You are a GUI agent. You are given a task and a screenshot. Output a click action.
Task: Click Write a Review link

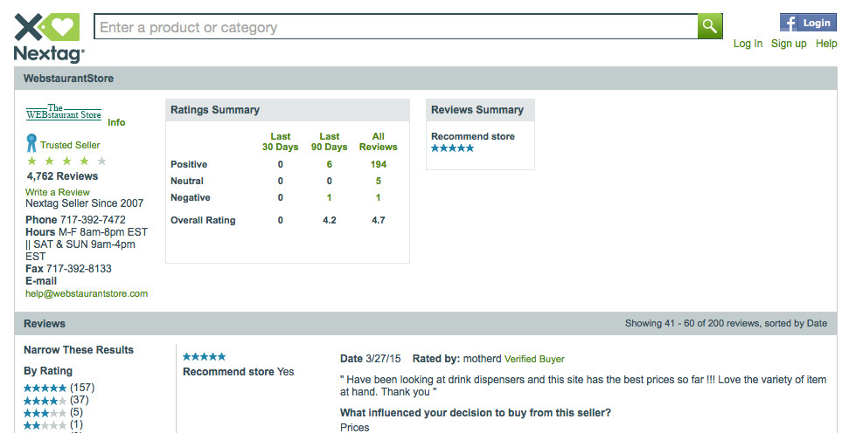tap(58, 192)
